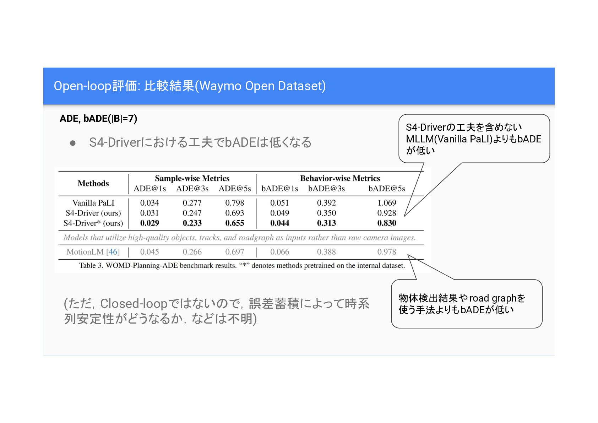This screenshot has width=598, height=423.
Task: Click the bold value 0.044
Action: click(280, 223)
